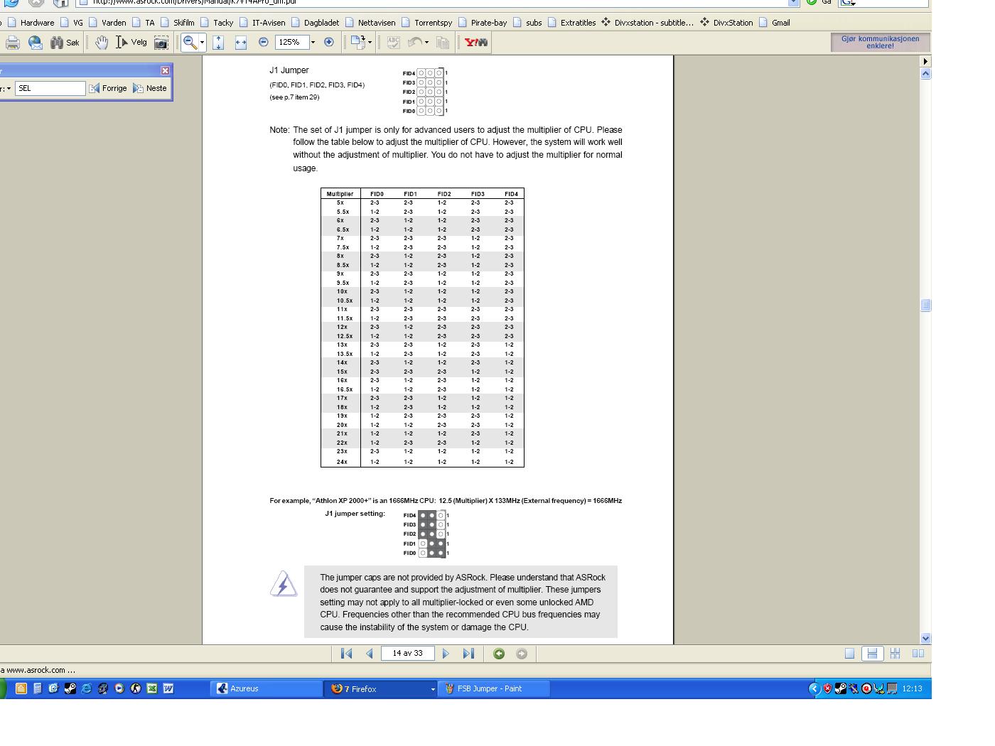
Task: Click the vertical scrollbar down arrow
Action: click(x=925, y=638)
